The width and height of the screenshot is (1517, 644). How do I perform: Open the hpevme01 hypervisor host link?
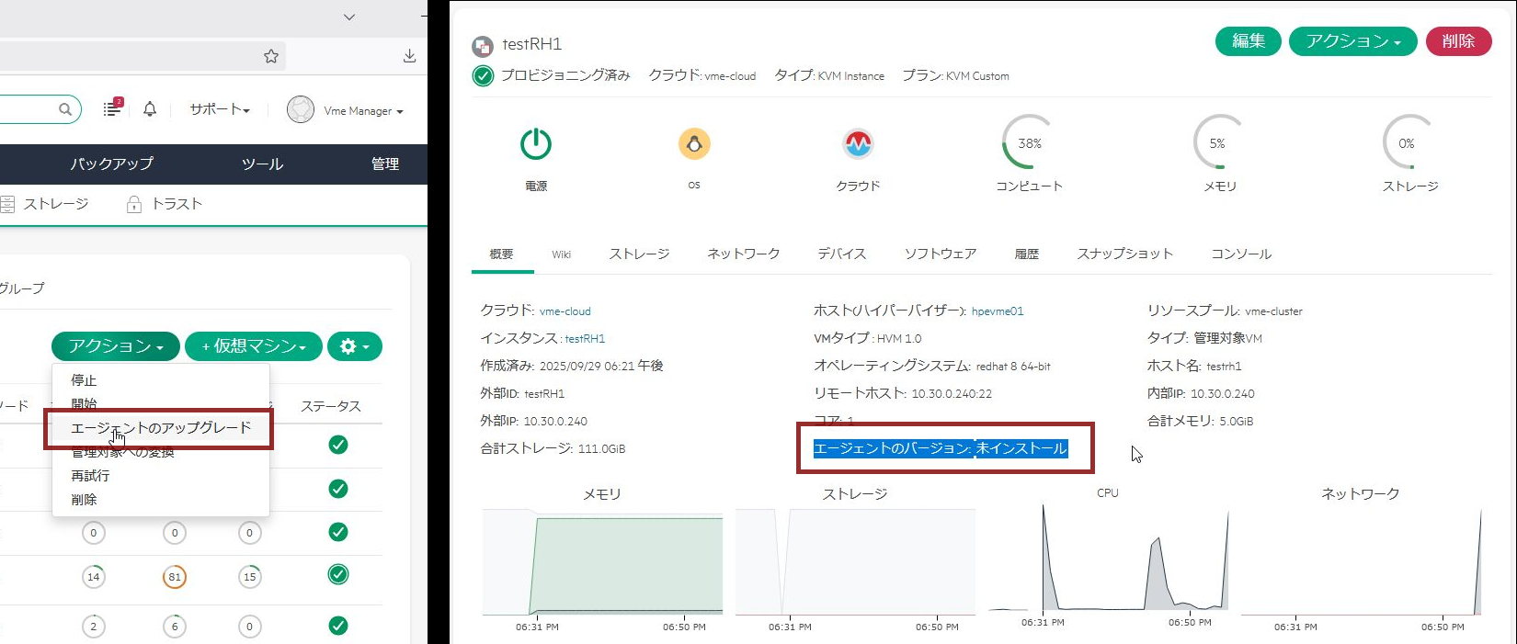[997, 311]
